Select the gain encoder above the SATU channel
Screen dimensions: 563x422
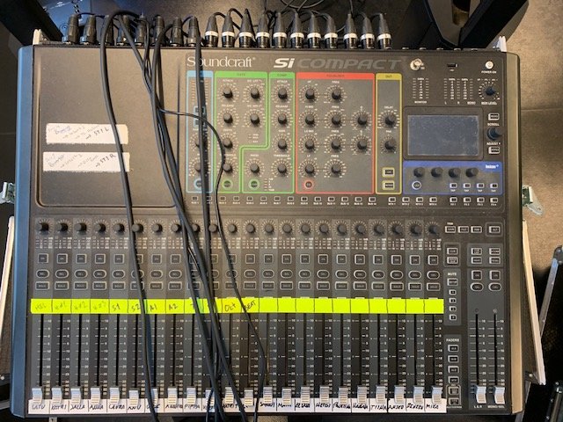pyautogui.click(x=43, y=227)
